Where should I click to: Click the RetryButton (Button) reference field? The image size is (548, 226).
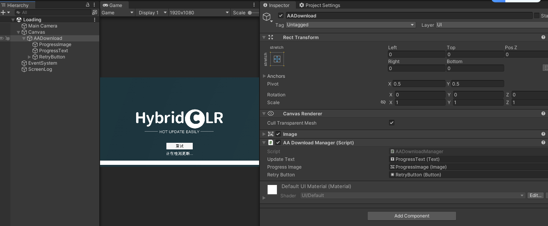[468, 175]
